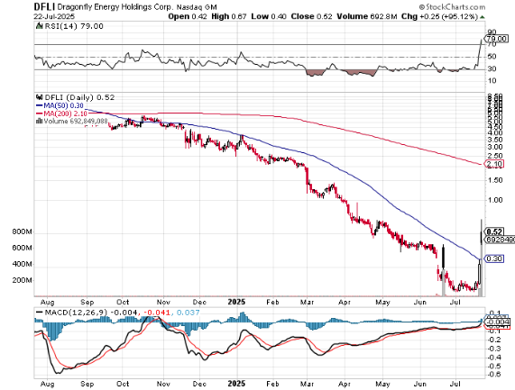This screenshot has width=515, height=390.
Task: Click the MACD(12,26,9) panel label
Action: click(x=76, y=313)
